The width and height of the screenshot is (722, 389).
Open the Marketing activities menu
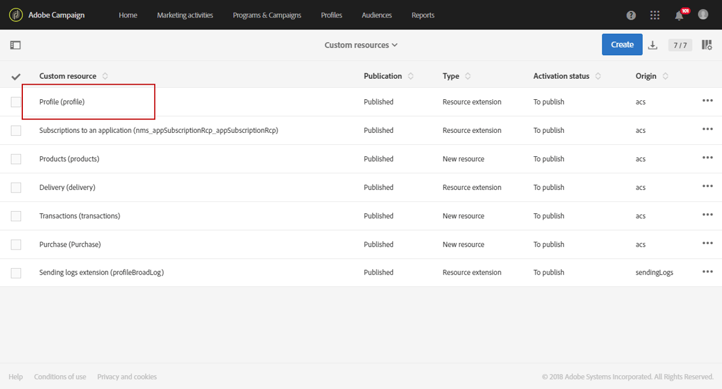(185, 15)
